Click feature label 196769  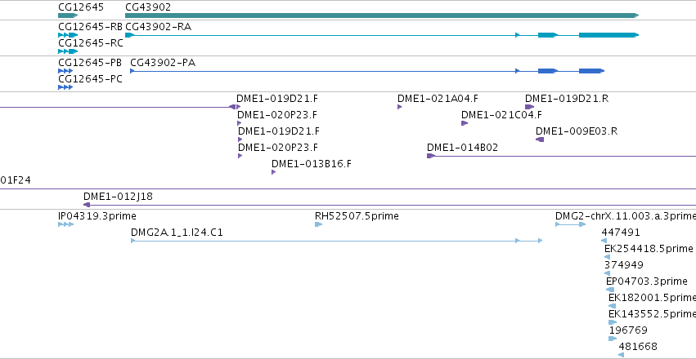pyautogui.click(x=628, y=330)
